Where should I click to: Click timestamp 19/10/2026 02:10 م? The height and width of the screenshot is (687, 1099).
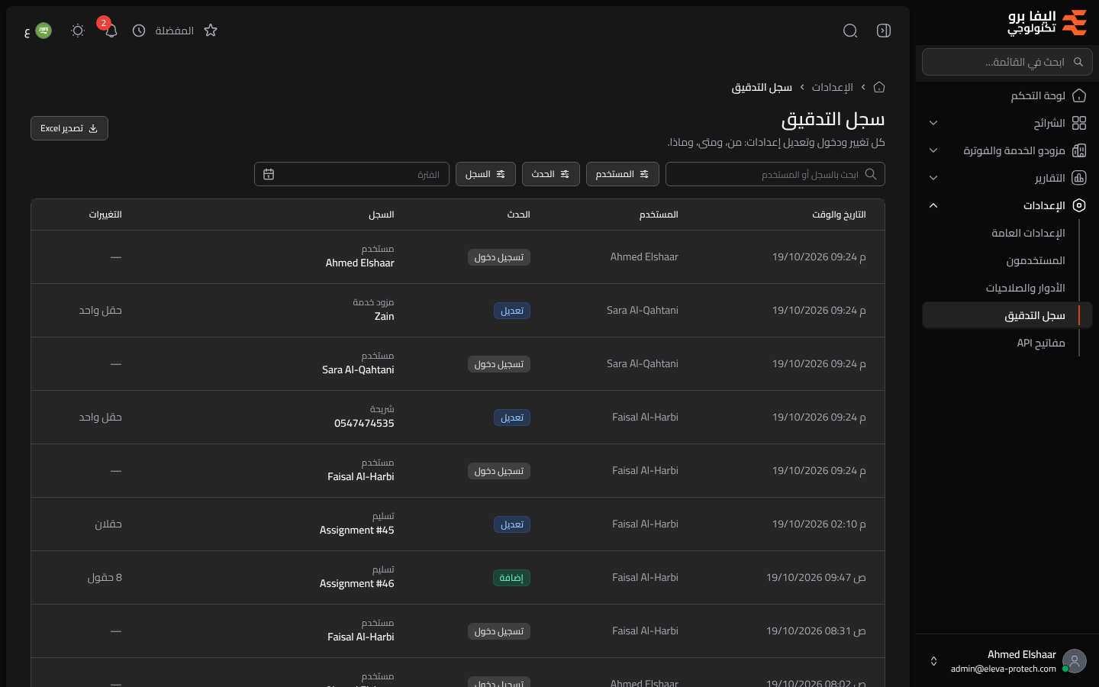click(x=819, y=524)
